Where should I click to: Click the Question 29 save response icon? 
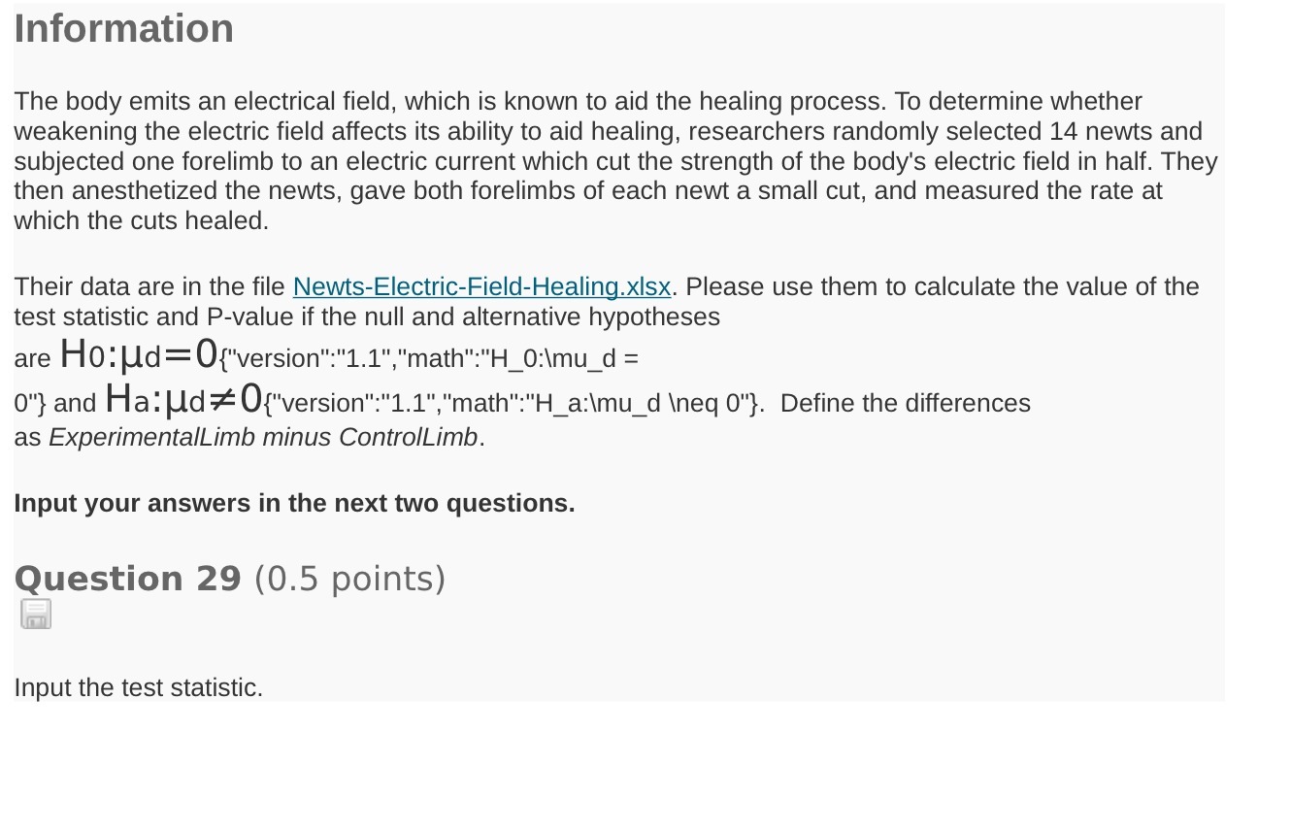(x=35, y=614)
